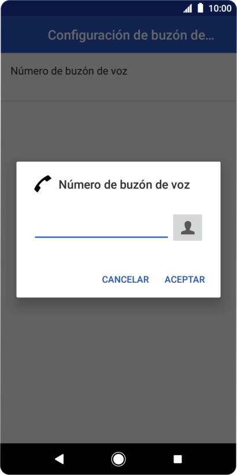Tap the phone handset icon in dialog
Image resolution: width=237 pixels, height=475 pixels.
tap(43, 184)
